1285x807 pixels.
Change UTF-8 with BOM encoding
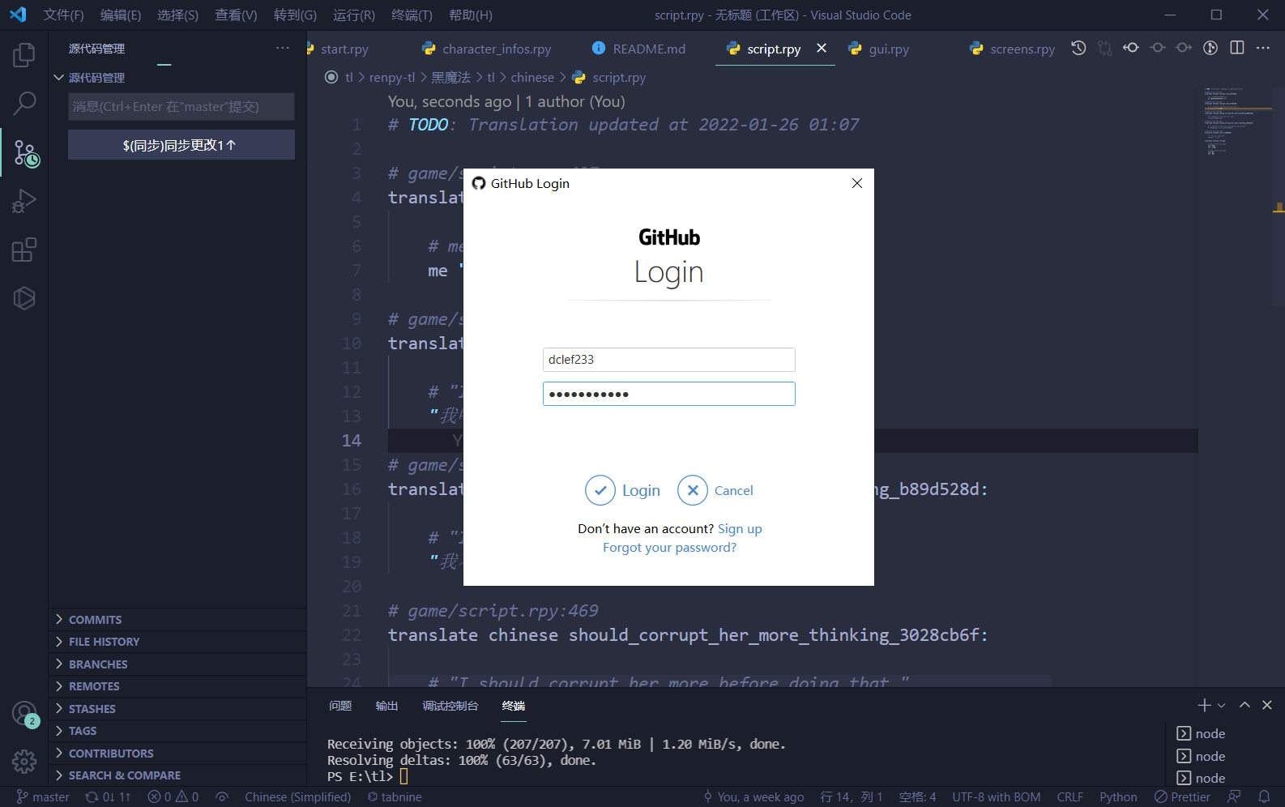[x=997, y=797]
